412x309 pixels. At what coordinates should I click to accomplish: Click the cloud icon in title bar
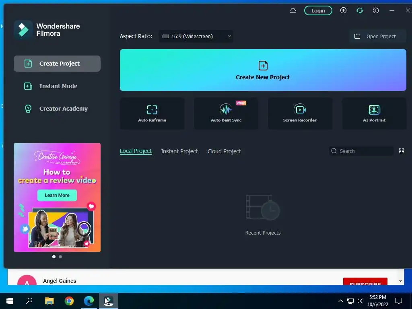coord(293,10)
